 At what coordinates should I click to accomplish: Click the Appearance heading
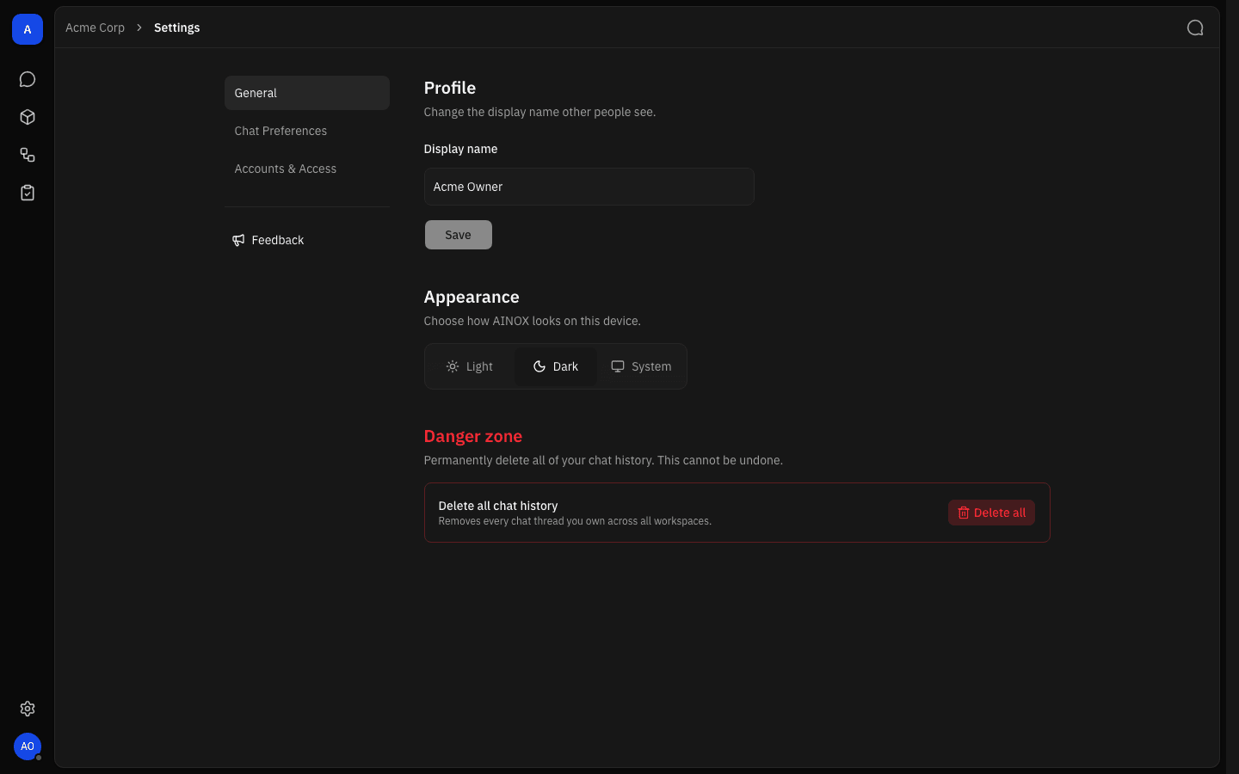[472, 297]
